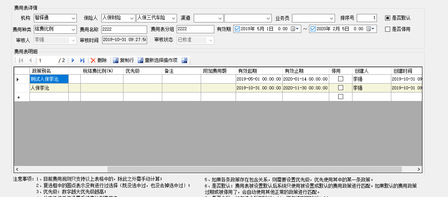The width and height of the screenshot is (448, 197).
Task: Open first 渠道 dropdown
Action: click(x=220, y=18)
